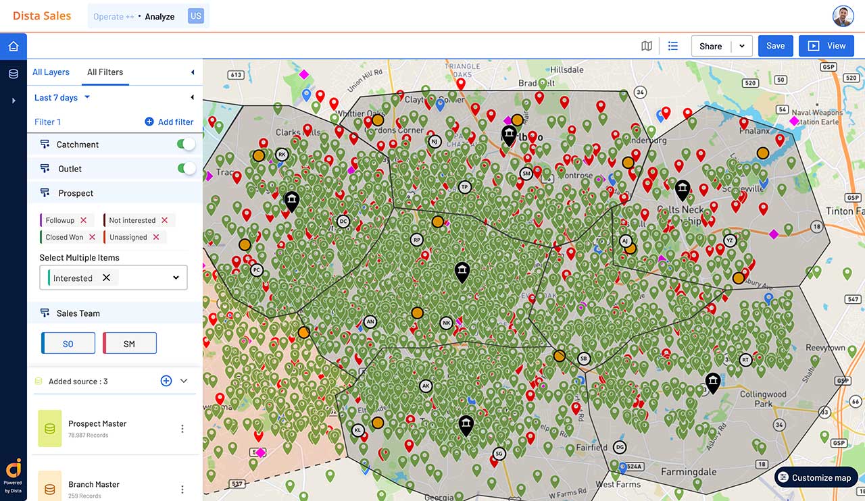Open Prospect Master options menu
The height and width of the screenshot is (501, 865).
[182, 429]
